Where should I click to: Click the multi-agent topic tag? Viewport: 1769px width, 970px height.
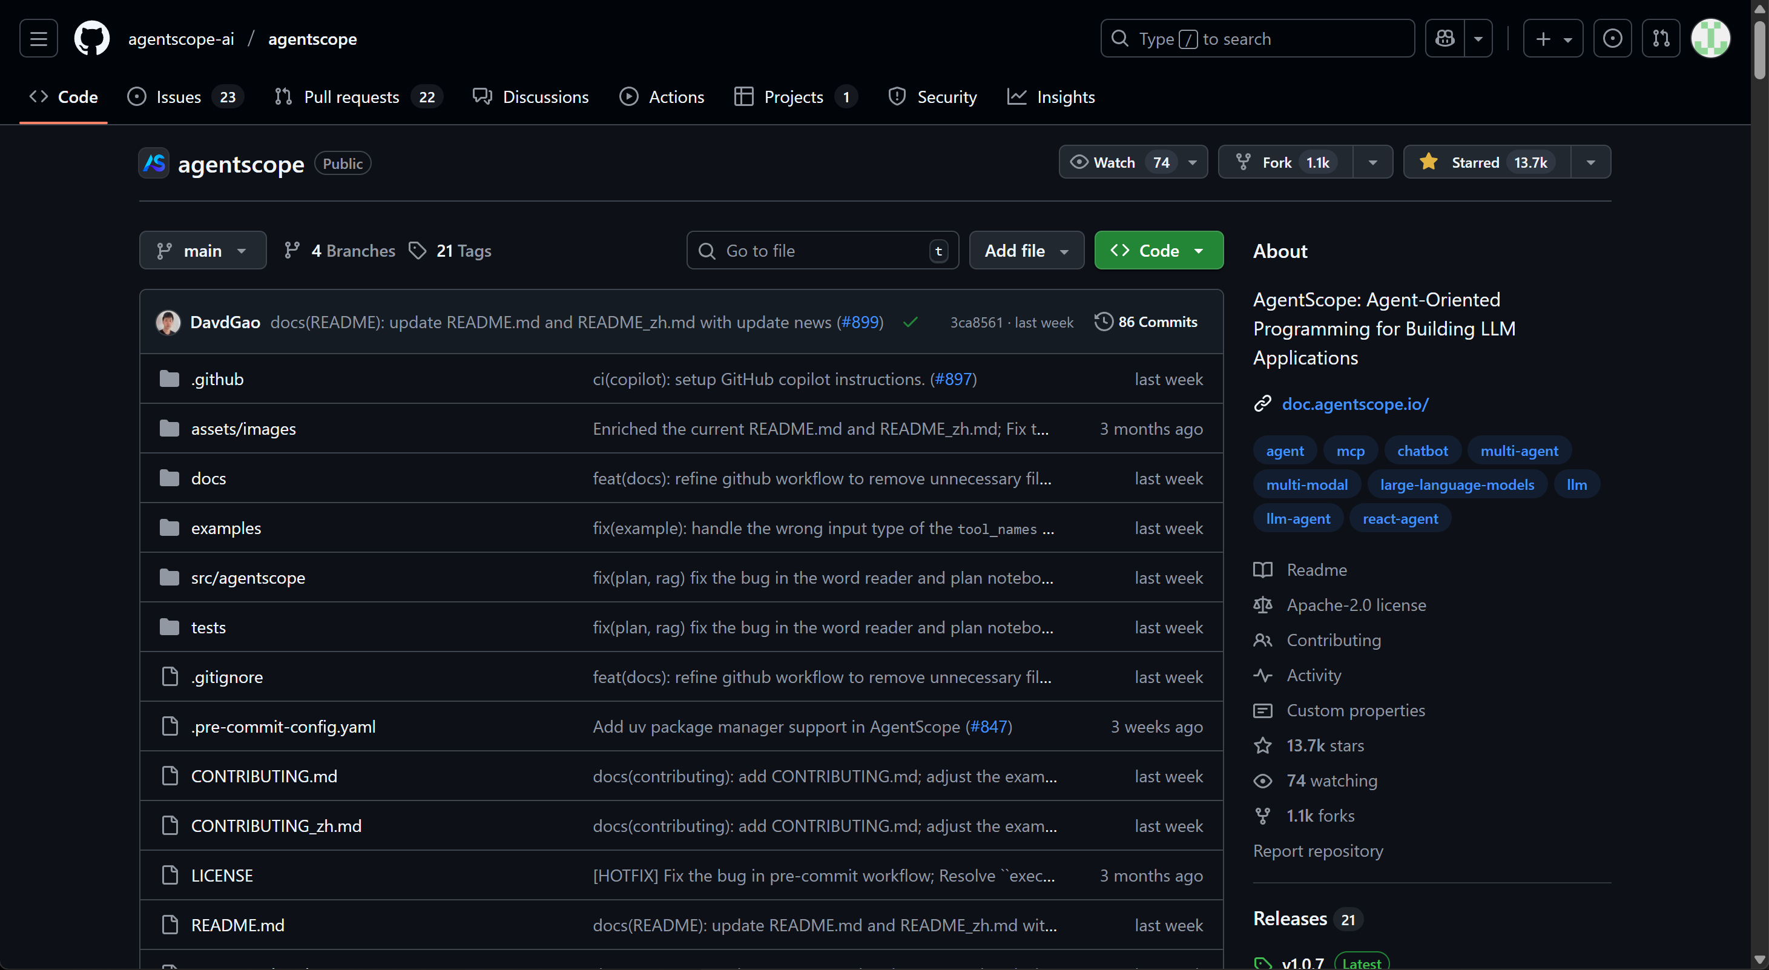[x=1519, y=450]
